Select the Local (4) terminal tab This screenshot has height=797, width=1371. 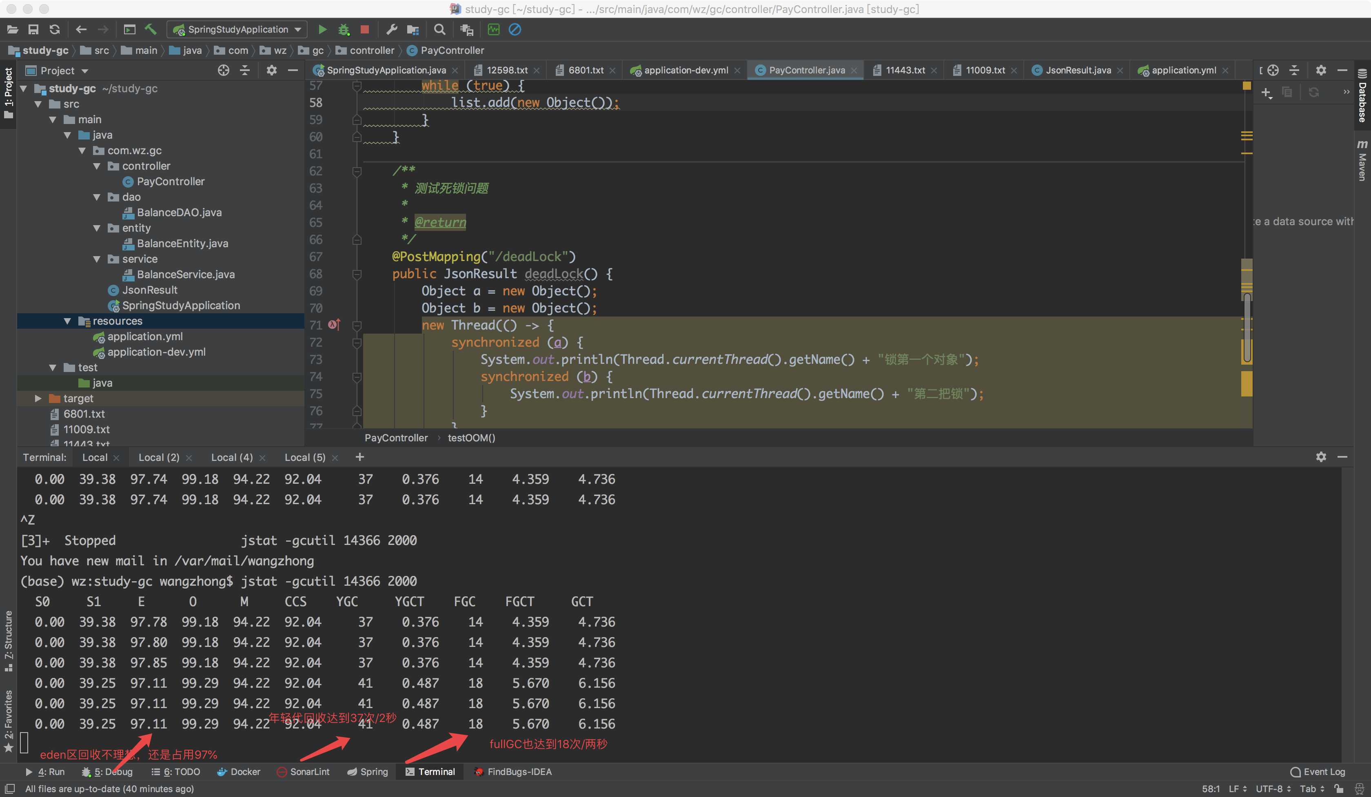pos(232,457)
